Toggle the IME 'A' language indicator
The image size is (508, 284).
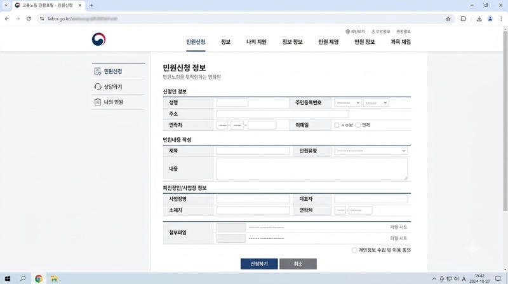click(x=464, y=279)
